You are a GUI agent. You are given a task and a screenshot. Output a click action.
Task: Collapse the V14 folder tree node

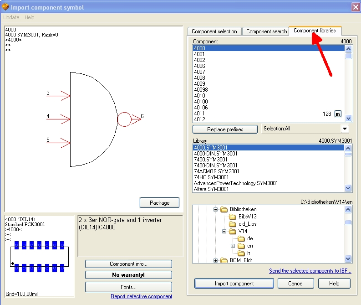[224, 232]
